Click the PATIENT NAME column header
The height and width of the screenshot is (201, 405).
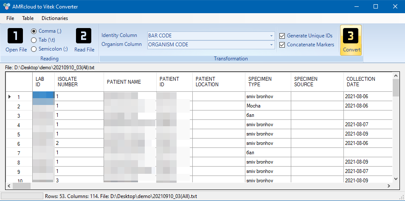(x=130, y=82)
